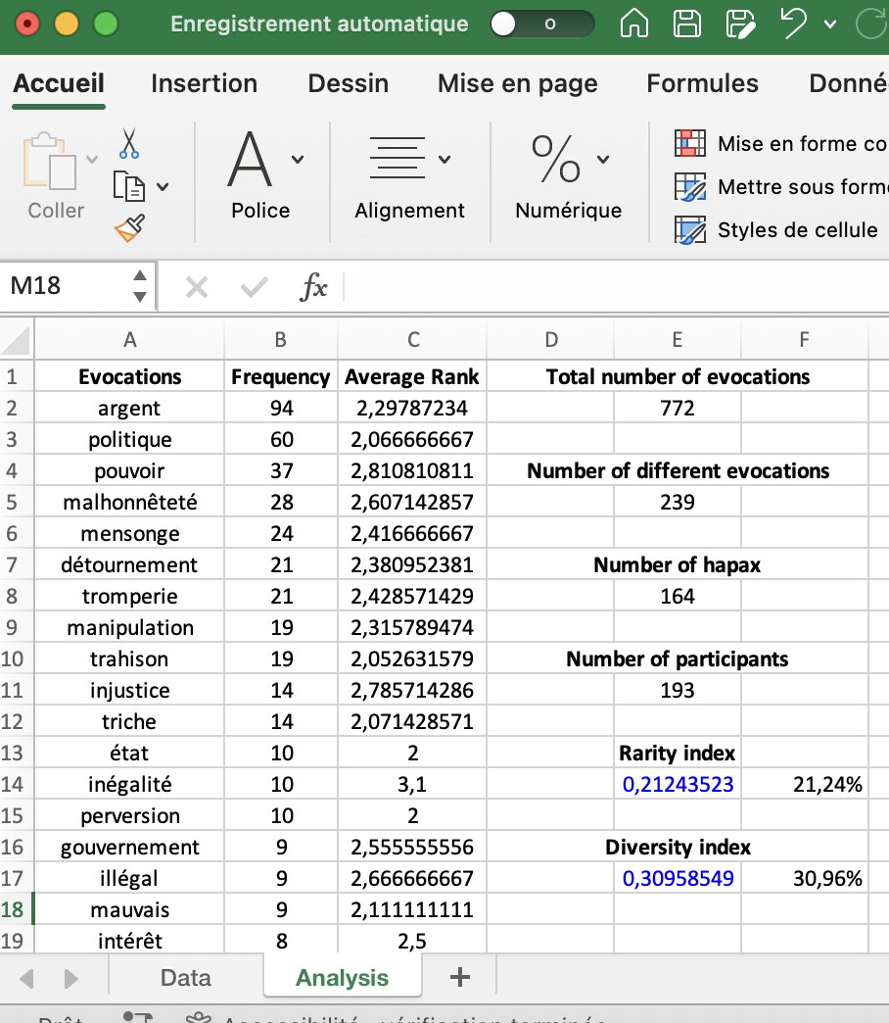The height and width of the screenshot is (1023, 889).
Task: Open the Mise en page tab
Action: point(518,83)
